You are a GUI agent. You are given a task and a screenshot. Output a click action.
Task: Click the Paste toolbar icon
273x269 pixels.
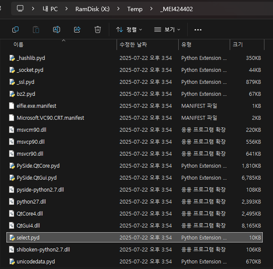point(36,30)
